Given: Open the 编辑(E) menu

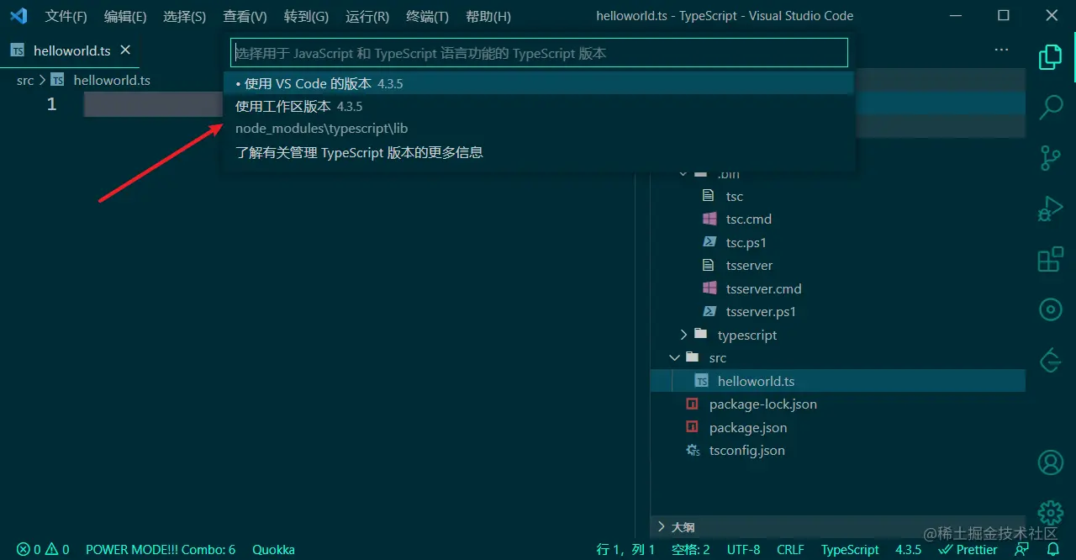Looking at the screenshot, I should click(x=125, y=16).
